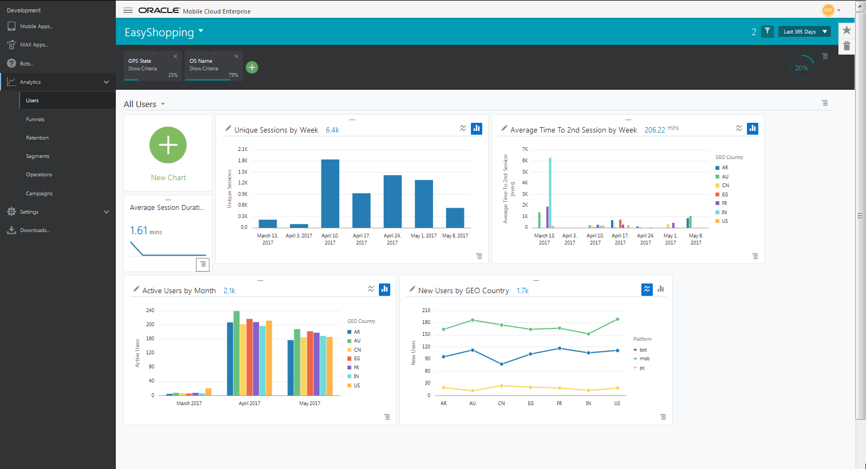Image resolution: width=866 pixels, height=469 pixels.
Task: Click AR swatch in Active Users legend
Action: pyautogui.click(x=349, y=332)
